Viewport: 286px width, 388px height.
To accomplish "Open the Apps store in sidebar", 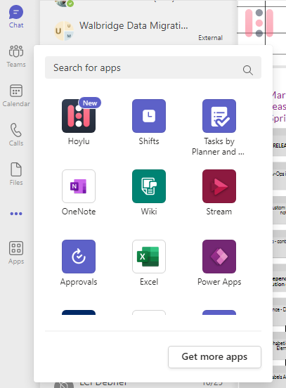I will click(16, 253).
